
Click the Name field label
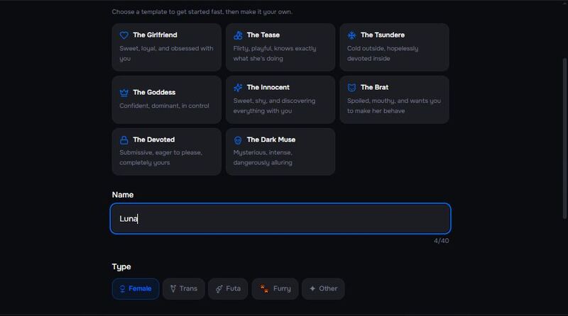pos(123,195)
